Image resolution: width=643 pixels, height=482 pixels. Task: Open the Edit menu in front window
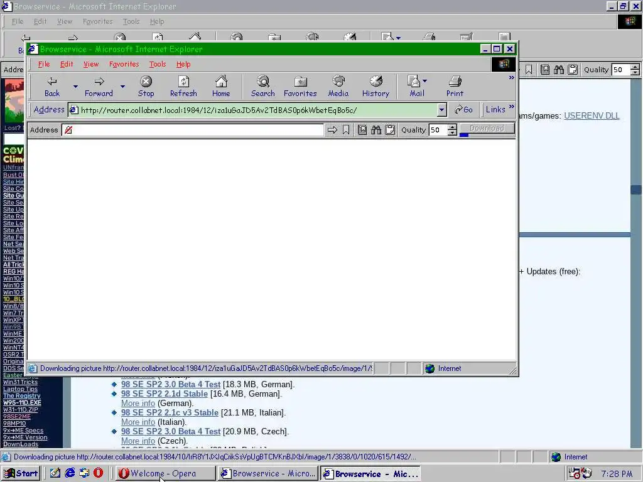click(x=67, y=64)
